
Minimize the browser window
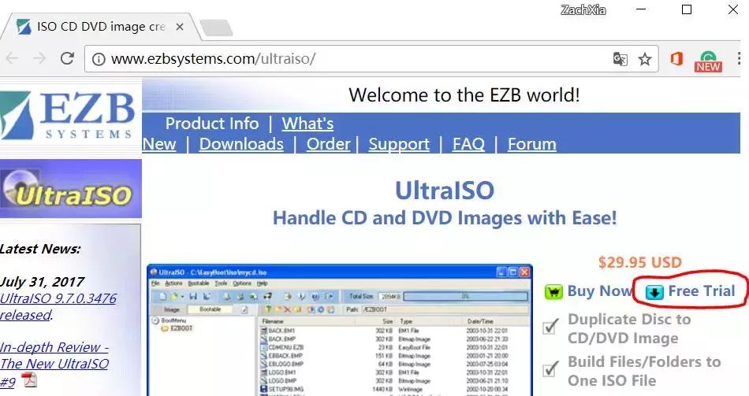point(640,9)
